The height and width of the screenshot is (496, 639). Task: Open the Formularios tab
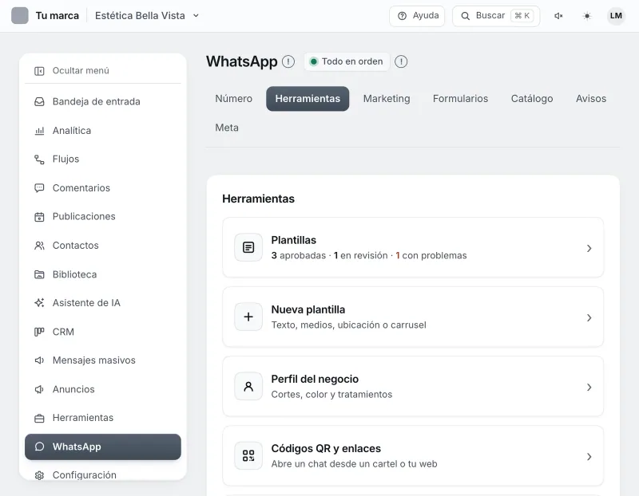click(x=461, y=98)
